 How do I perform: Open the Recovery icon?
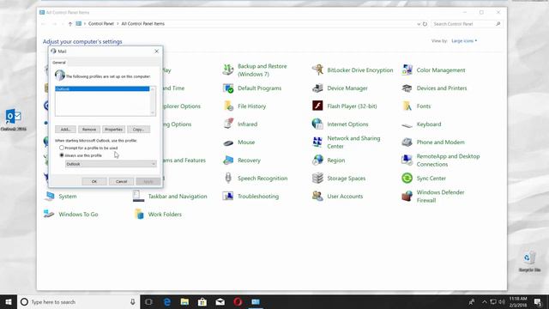[x=228, y=161]
